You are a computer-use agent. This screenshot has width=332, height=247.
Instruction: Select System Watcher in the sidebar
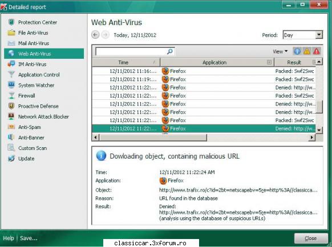pyautogui.click(x=44, y=85)
